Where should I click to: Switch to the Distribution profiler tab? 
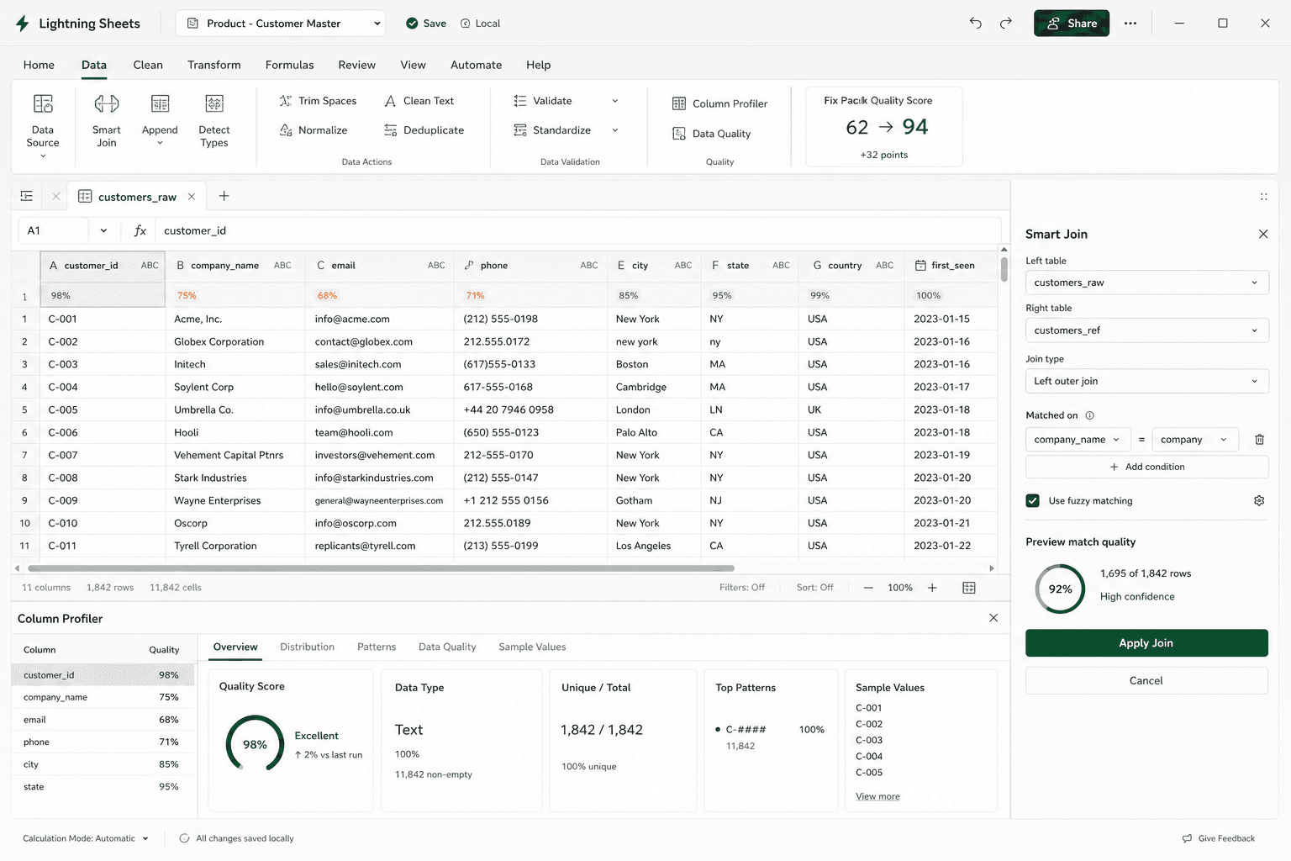[307, 647]
